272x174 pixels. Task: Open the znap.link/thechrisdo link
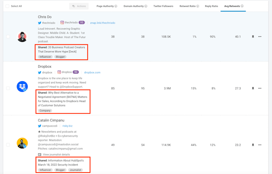click(x=103, y=23)
